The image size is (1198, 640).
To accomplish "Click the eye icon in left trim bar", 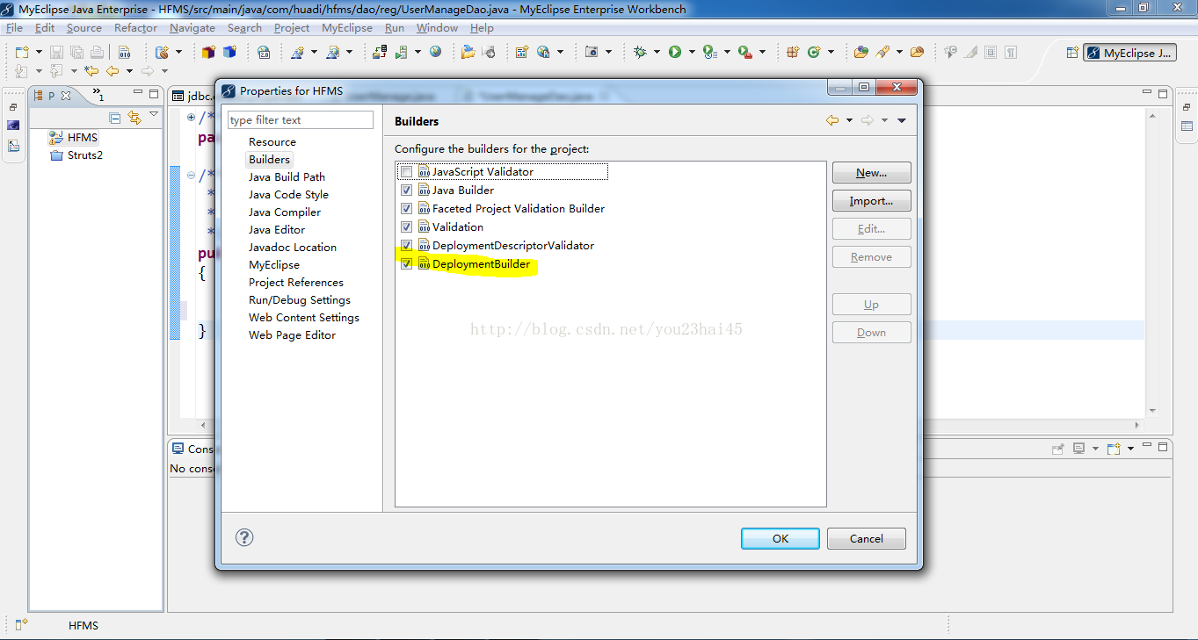I will tap(13, 126).
